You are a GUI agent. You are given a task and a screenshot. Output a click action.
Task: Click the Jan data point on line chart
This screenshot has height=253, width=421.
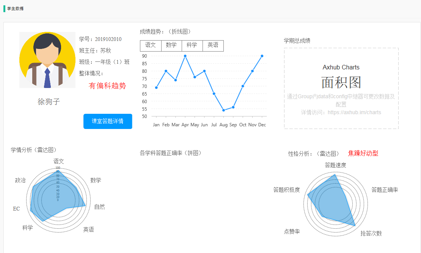[156, 88]
